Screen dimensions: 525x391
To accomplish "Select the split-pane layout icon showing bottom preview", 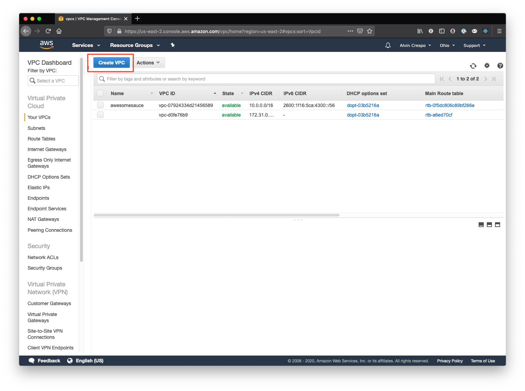I will click(x=489, y=225).
